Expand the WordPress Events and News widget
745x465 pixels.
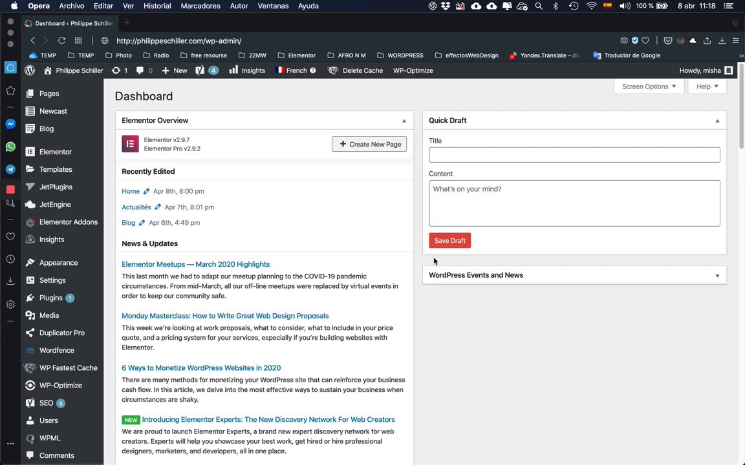(x=717, y=275)
